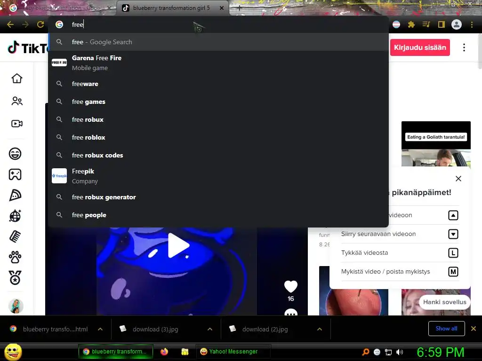Close the downloads bar
This screenshot has width=482, height=361.
pos(474,329)
